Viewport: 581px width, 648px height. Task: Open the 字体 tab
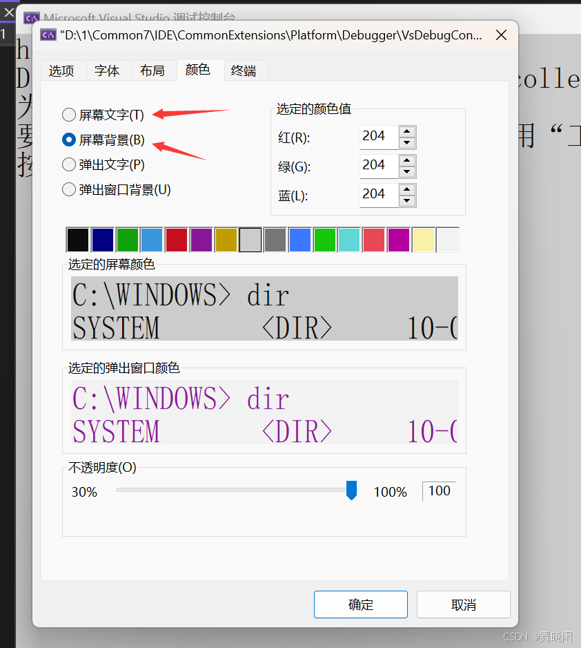coord(108,70)
